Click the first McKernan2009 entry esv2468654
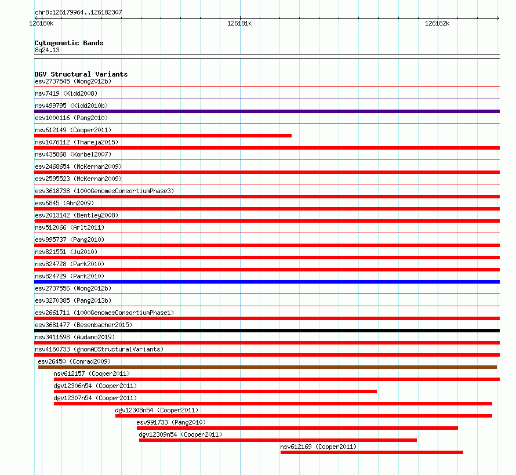The image size is (516, 475). 78,166
